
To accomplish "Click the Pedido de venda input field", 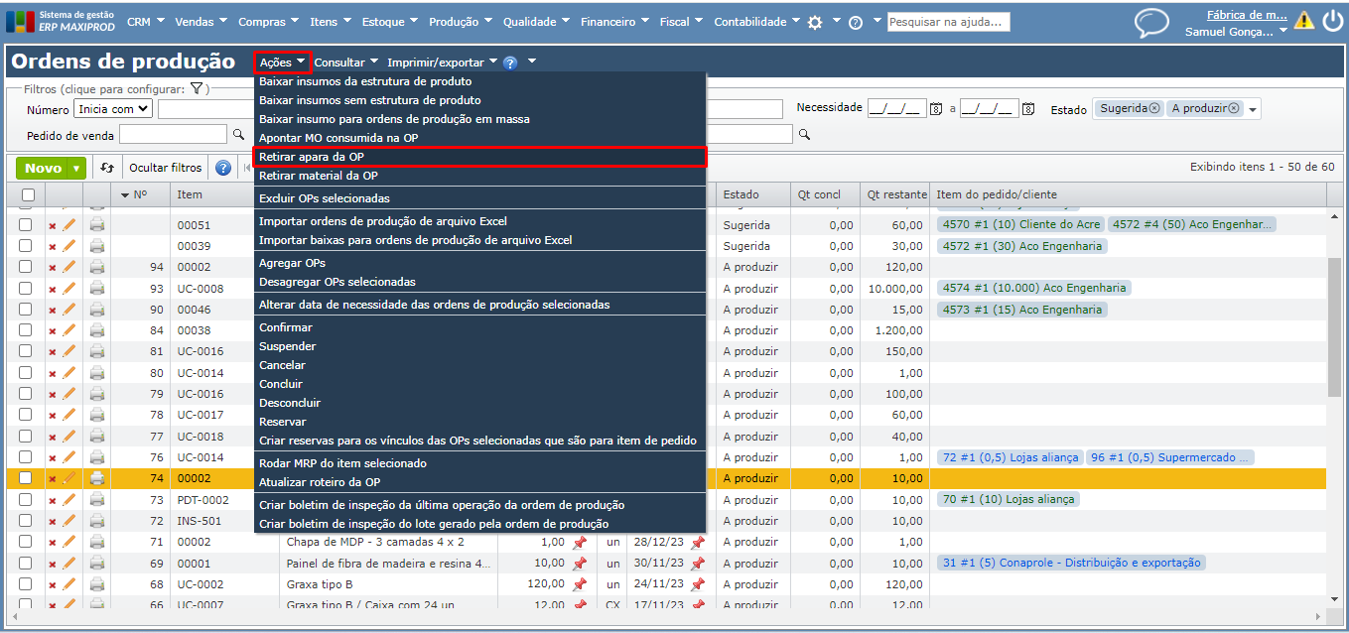I will [x=173, y=134].
